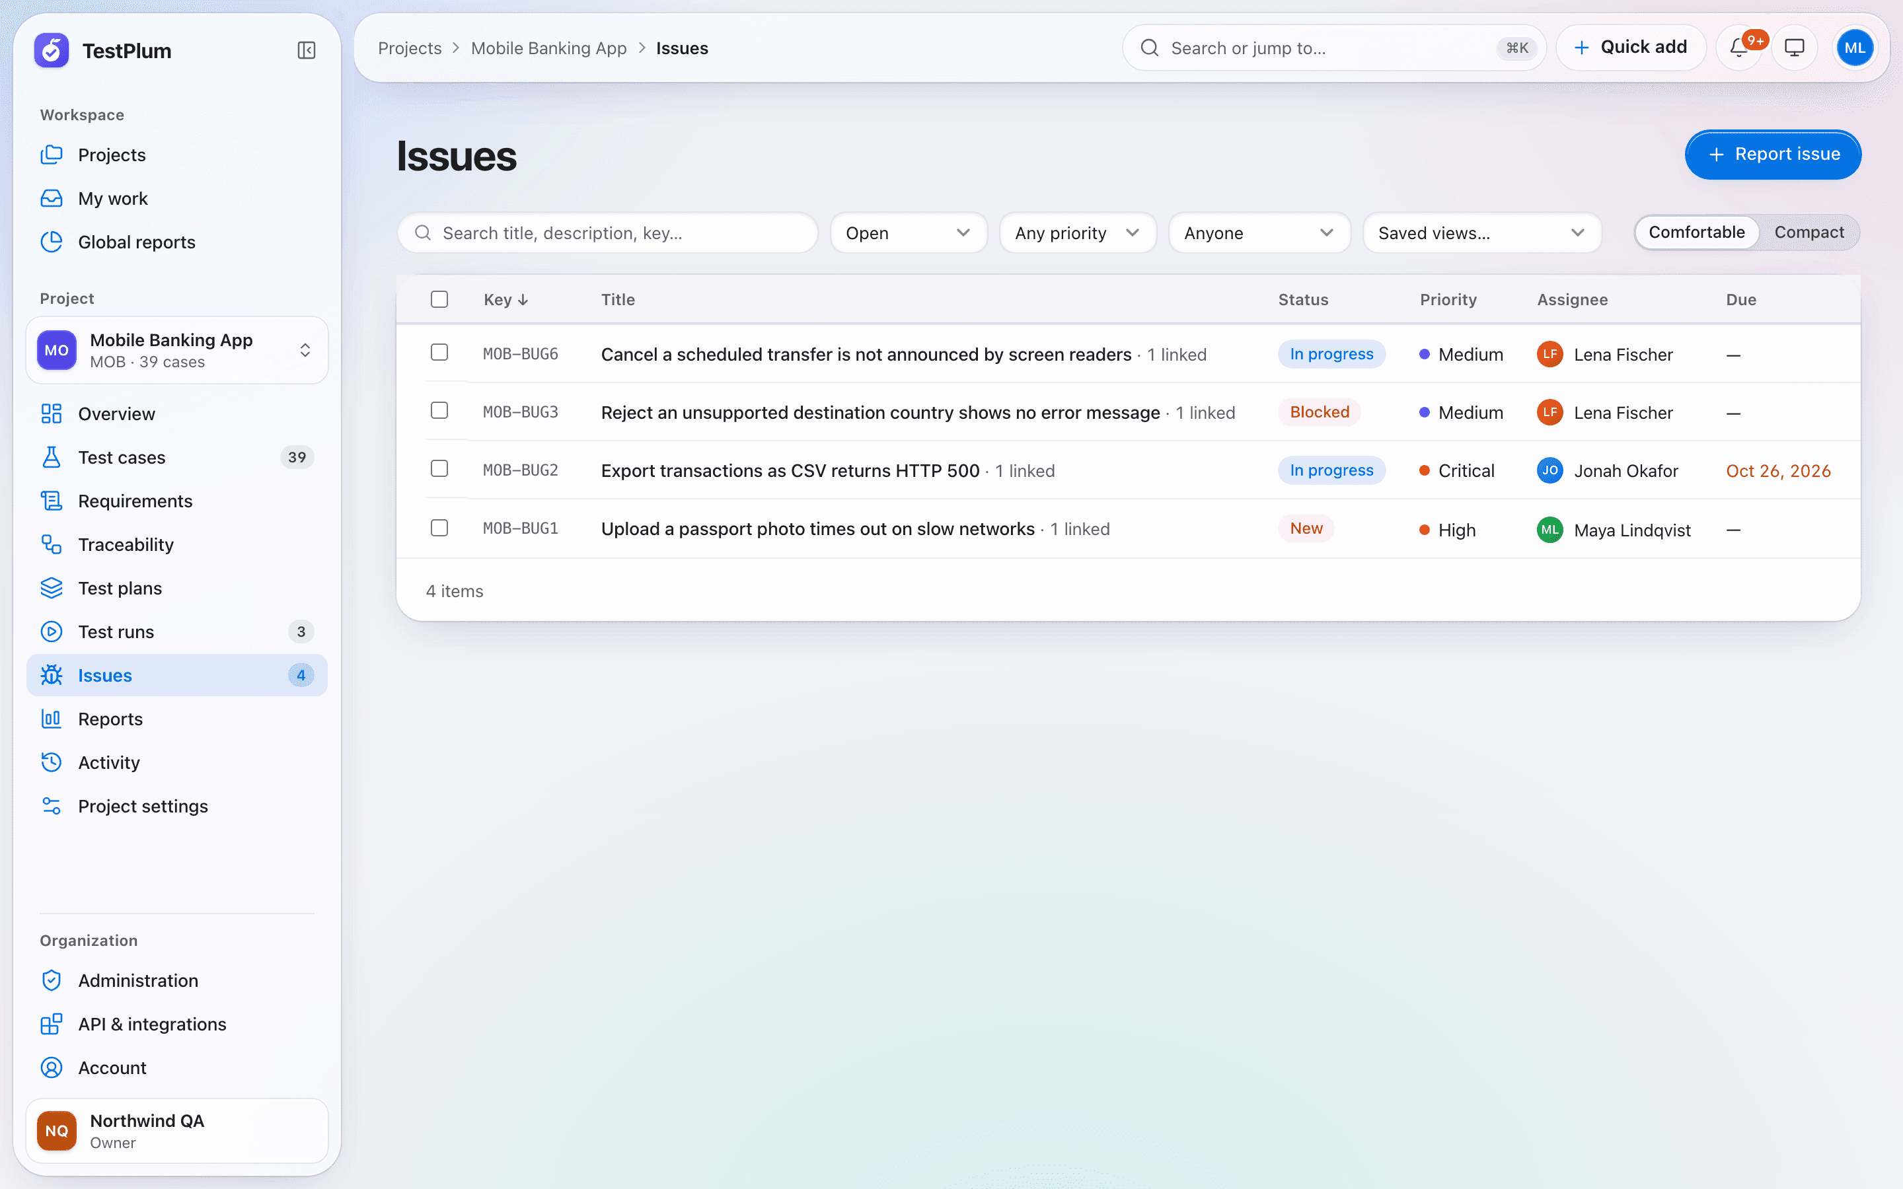Open the Anyone assignee filter dropdown
The image size is (1903, 1189).
click(1259, 233)
